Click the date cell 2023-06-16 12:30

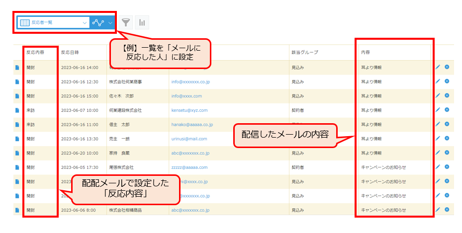pyautogui.click(x=80, y=82)
